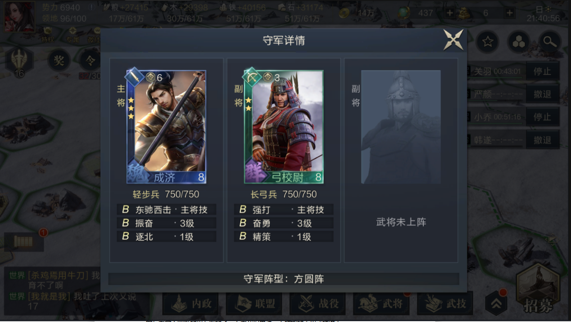The width and height of the screenshot is (571, 322).
Task: Open the 奖 rewards icon
Action: [x=59, y=60]
